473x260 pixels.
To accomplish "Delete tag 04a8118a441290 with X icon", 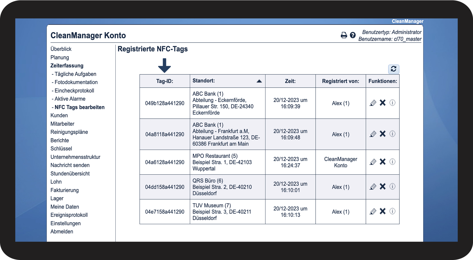I will click(383, 134).
